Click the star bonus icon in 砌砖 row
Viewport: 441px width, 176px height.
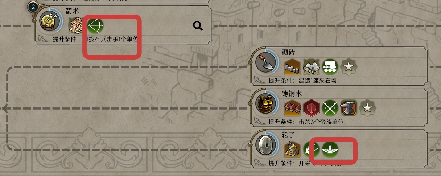coord(349,67)
